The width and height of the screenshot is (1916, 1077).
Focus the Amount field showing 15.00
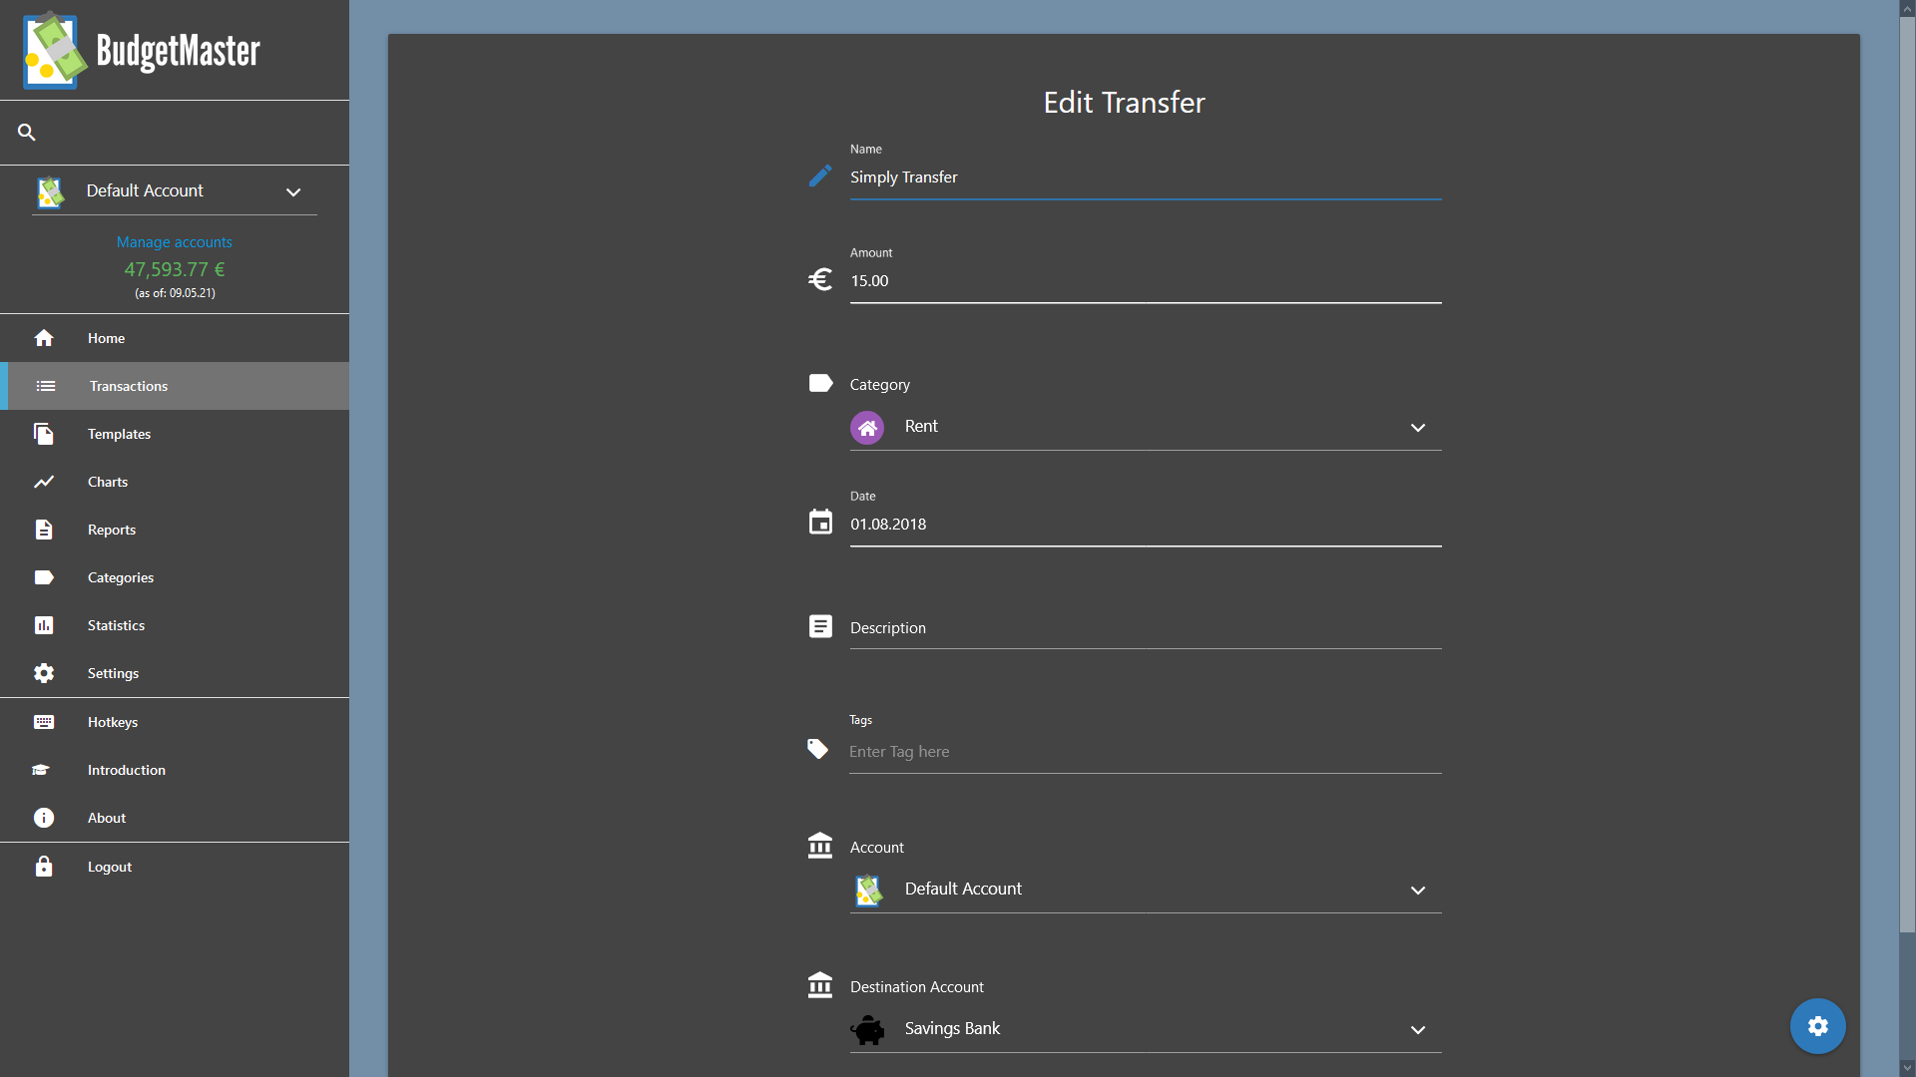pos(1146,281)
